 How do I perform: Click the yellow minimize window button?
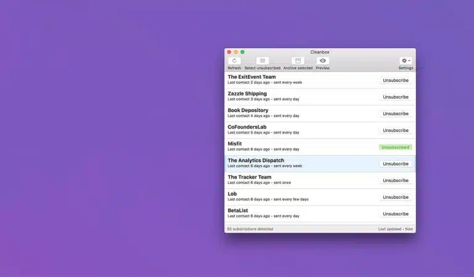236,52
